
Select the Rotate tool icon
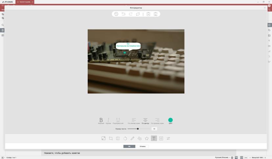(x=125, y=138)
